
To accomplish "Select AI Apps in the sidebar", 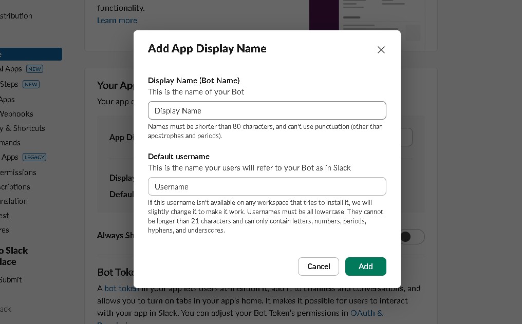I will point(11,69).
